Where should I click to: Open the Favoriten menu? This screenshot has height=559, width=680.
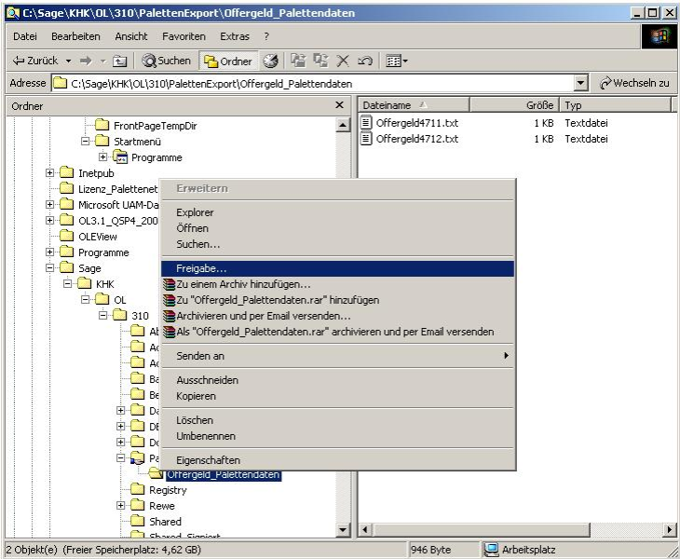(184, 36)
